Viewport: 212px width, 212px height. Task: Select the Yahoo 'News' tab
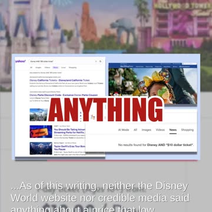pos(55,68)
